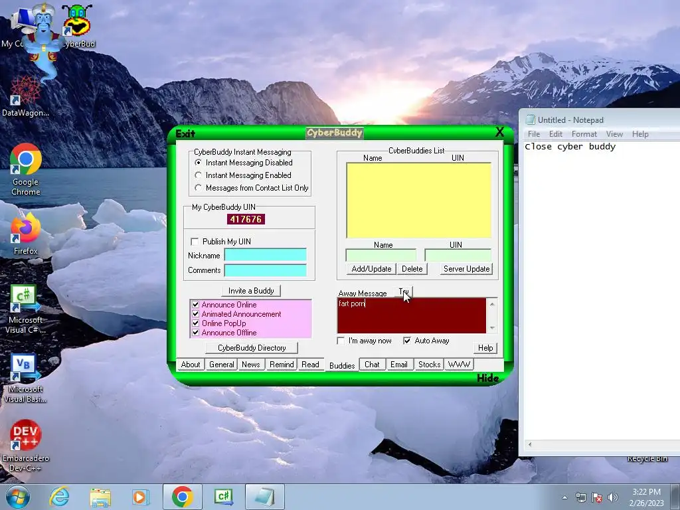Viewport: 680px width, 510px height.
Task: Switch to the Read tab
Action: (x=310, y=365)
